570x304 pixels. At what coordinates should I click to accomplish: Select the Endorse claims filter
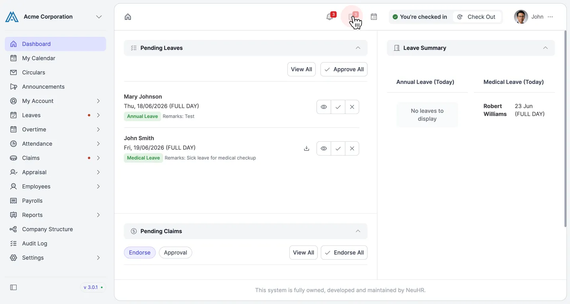click(x=140, y=253)
